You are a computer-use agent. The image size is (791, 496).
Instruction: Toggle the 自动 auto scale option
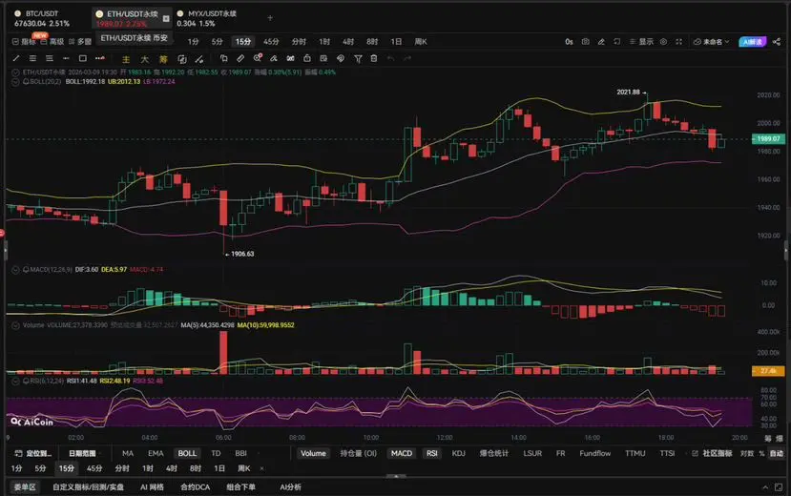777,453
